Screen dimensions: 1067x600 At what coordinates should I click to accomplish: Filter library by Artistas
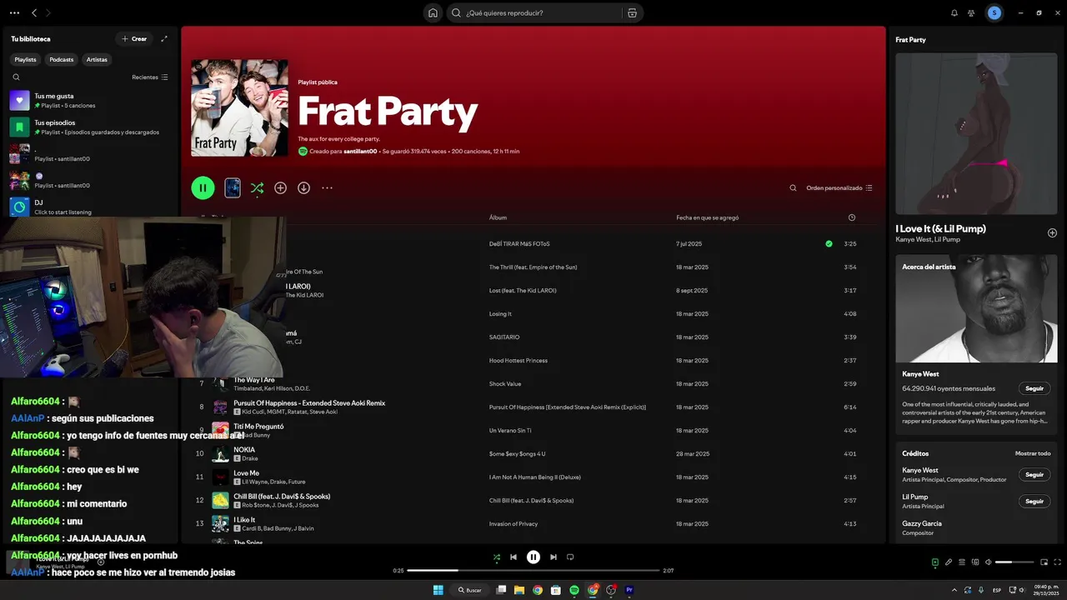point(97,59)
